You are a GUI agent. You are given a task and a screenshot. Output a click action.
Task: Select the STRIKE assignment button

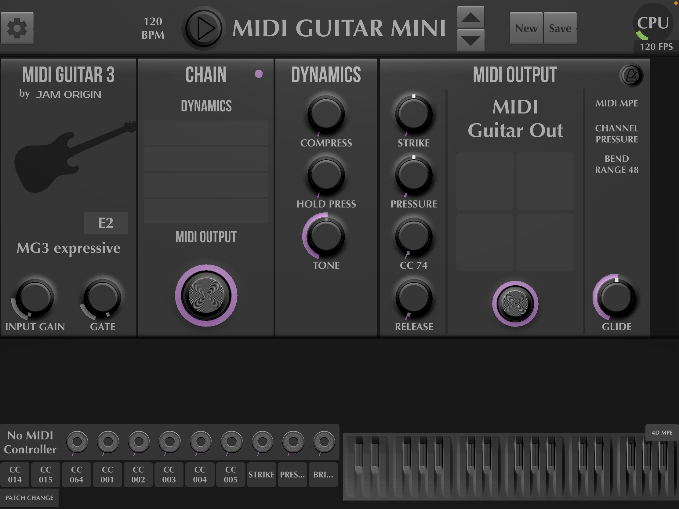[262, 475]
